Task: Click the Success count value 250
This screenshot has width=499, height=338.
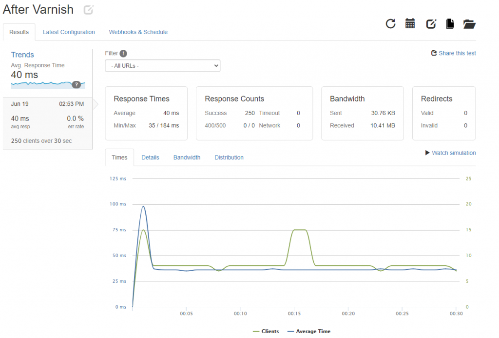Action: (250, 113)
